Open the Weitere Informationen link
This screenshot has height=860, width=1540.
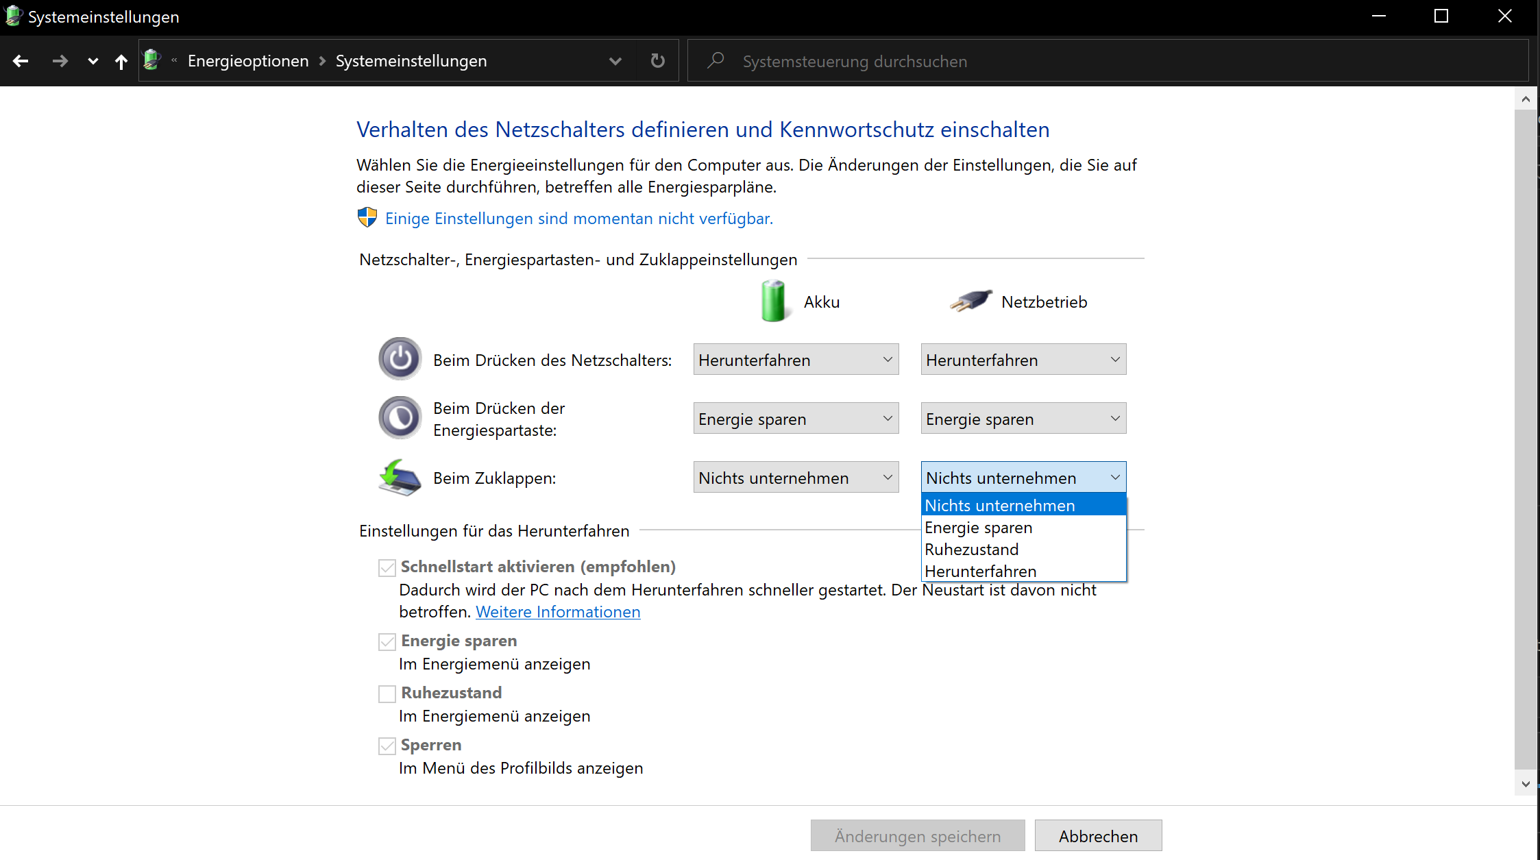click(x=558, y=612)
